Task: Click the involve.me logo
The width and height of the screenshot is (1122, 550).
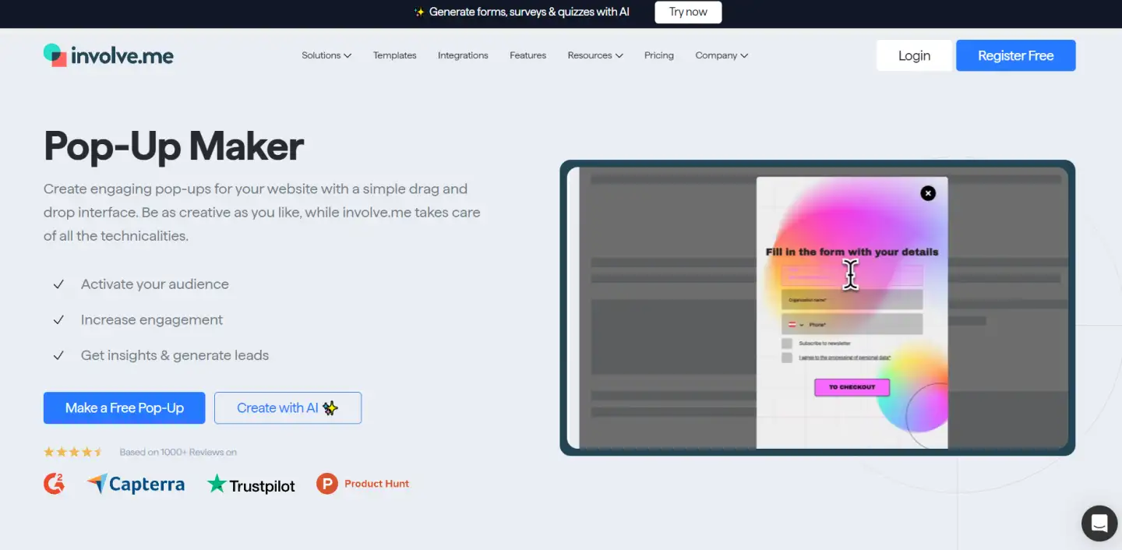Action: pos(108,55)
